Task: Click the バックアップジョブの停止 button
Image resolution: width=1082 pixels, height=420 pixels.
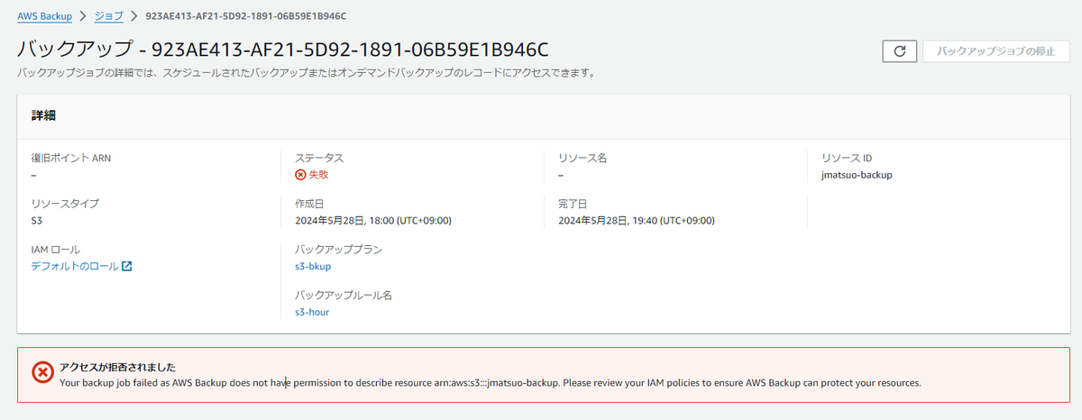Action: coord(996,51)
